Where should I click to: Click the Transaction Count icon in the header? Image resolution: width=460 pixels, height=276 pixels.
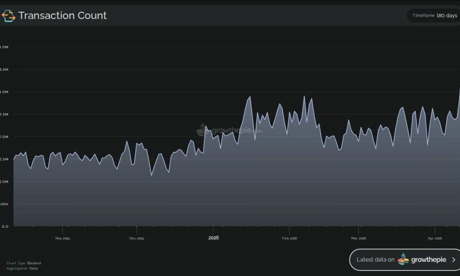pos(8,15)
